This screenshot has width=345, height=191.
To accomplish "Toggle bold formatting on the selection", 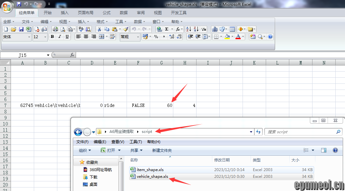I will coord(52,37).
